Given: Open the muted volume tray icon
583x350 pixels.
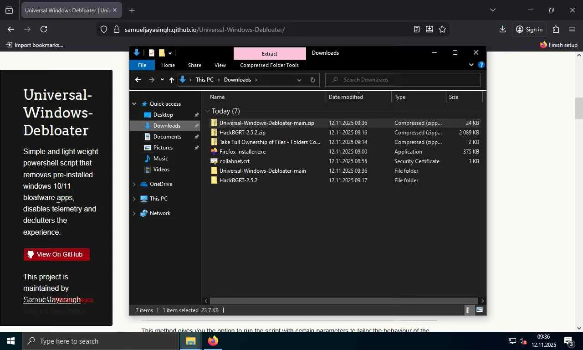Looking at the screenshot, I should [x=523, y=341].
